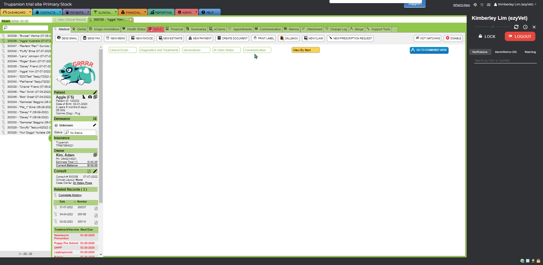The height and width of the screenshot is (265, 543).
Task: Toggle the Not Watching button
Action: pos(427,38)
